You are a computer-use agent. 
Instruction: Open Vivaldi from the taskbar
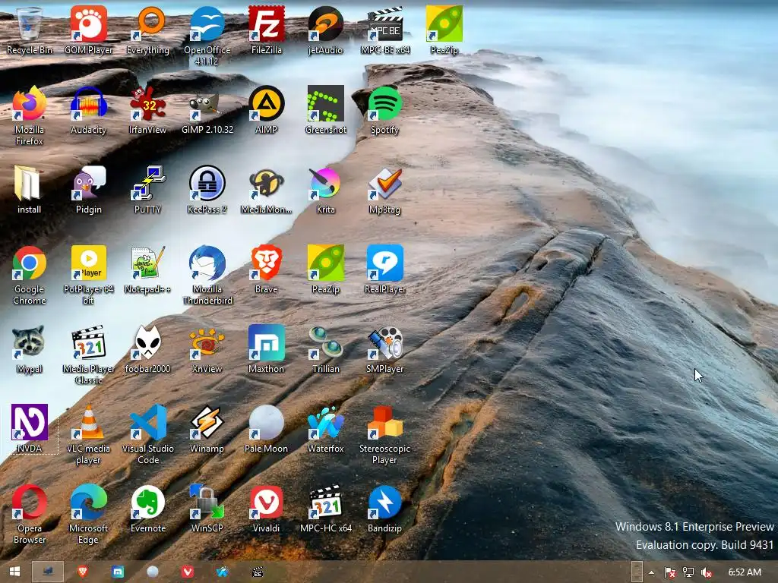(x=188, y=572)
